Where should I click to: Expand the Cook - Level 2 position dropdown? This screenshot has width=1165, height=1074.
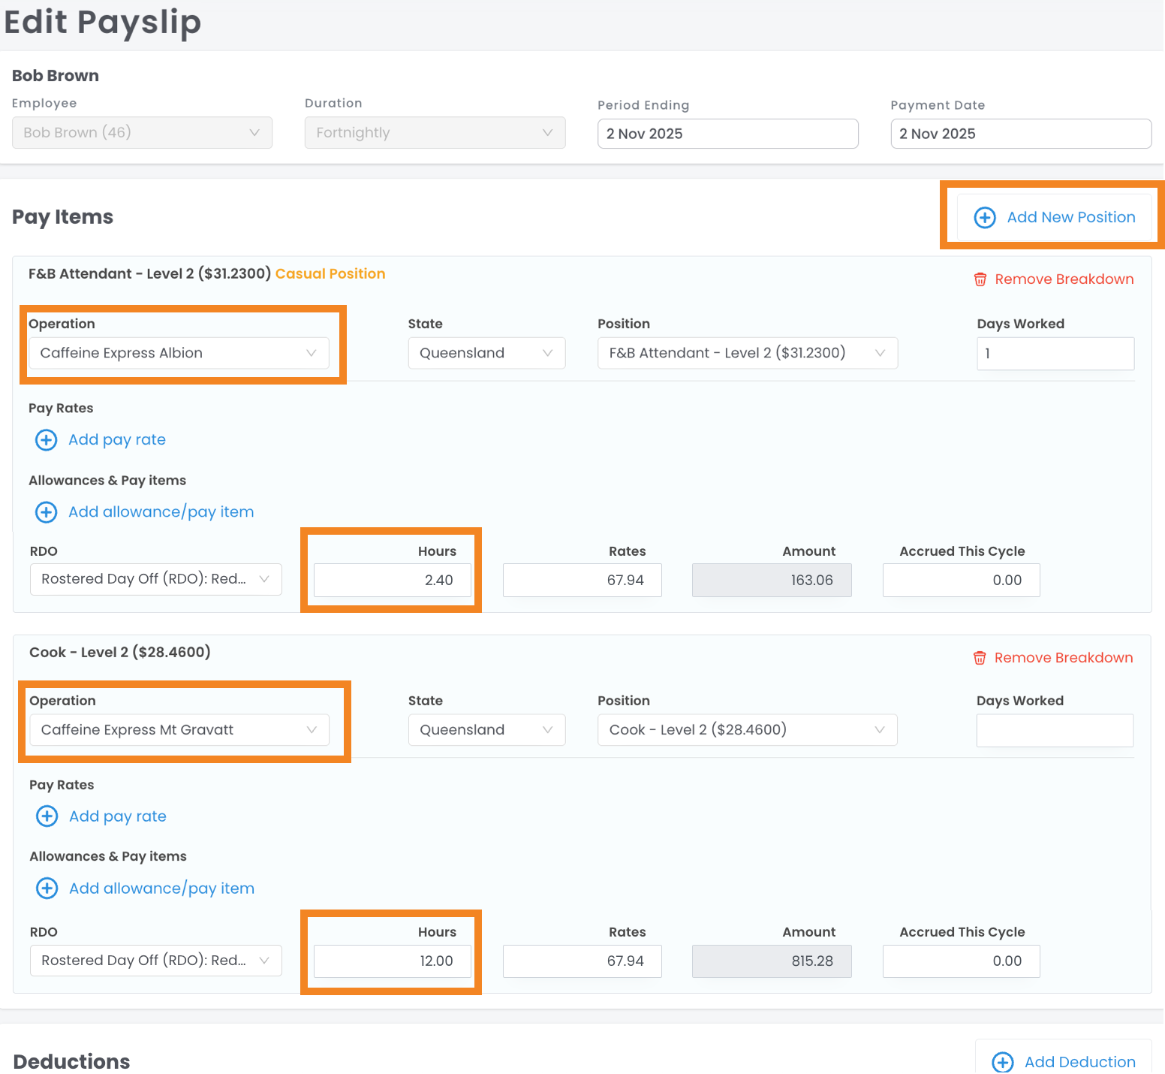pos(747,730)
